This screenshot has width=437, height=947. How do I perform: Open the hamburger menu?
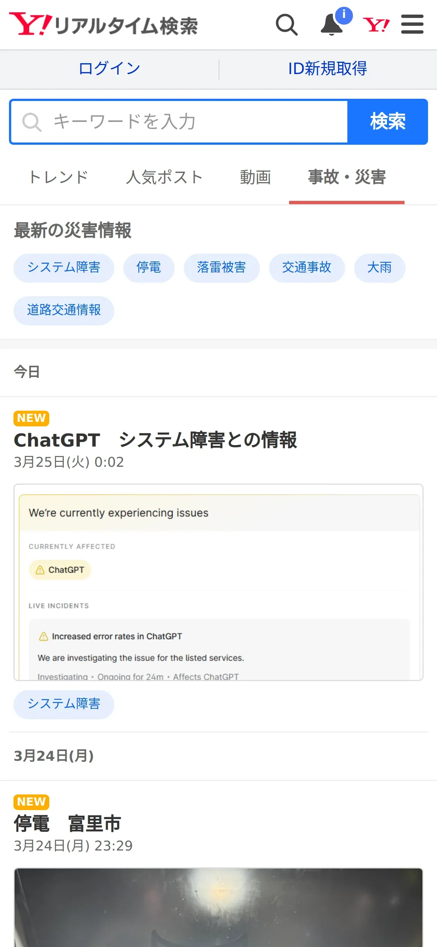(x=412, y=24)
